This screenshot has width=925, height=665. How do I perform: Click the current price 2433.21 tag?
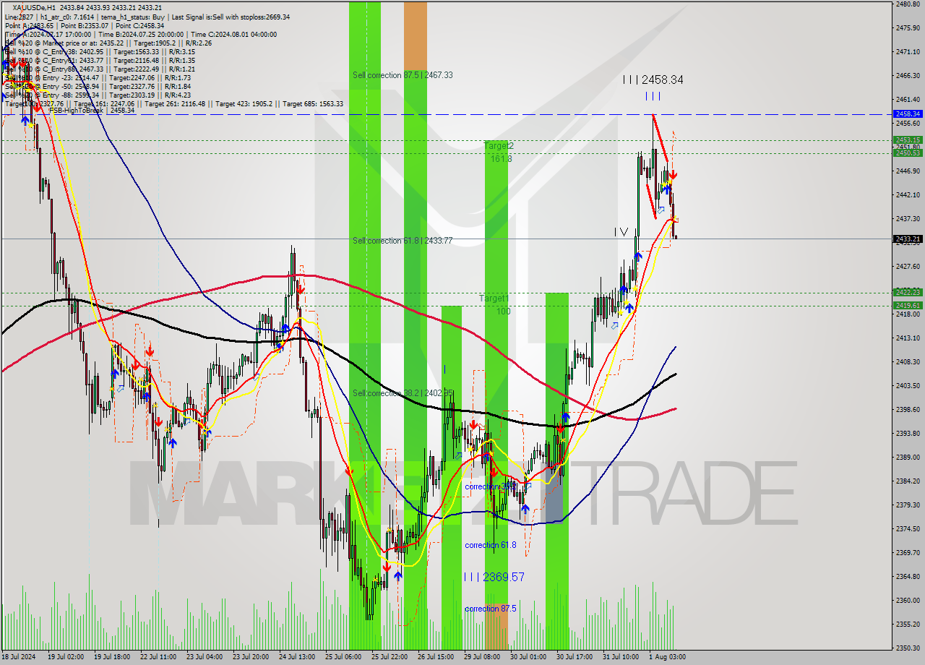(908, 239)
